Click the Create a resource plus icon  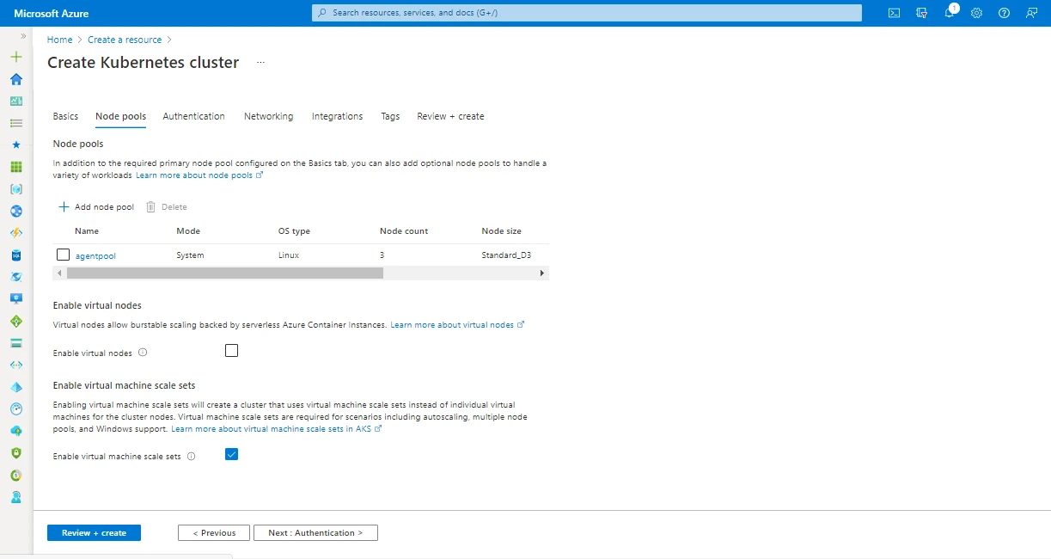pos(15,56)
